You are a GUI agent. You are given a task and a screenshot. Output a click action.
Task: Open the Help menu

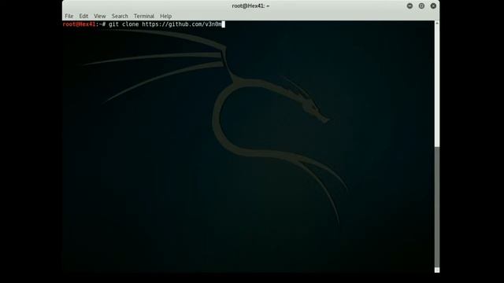point(166,16)
